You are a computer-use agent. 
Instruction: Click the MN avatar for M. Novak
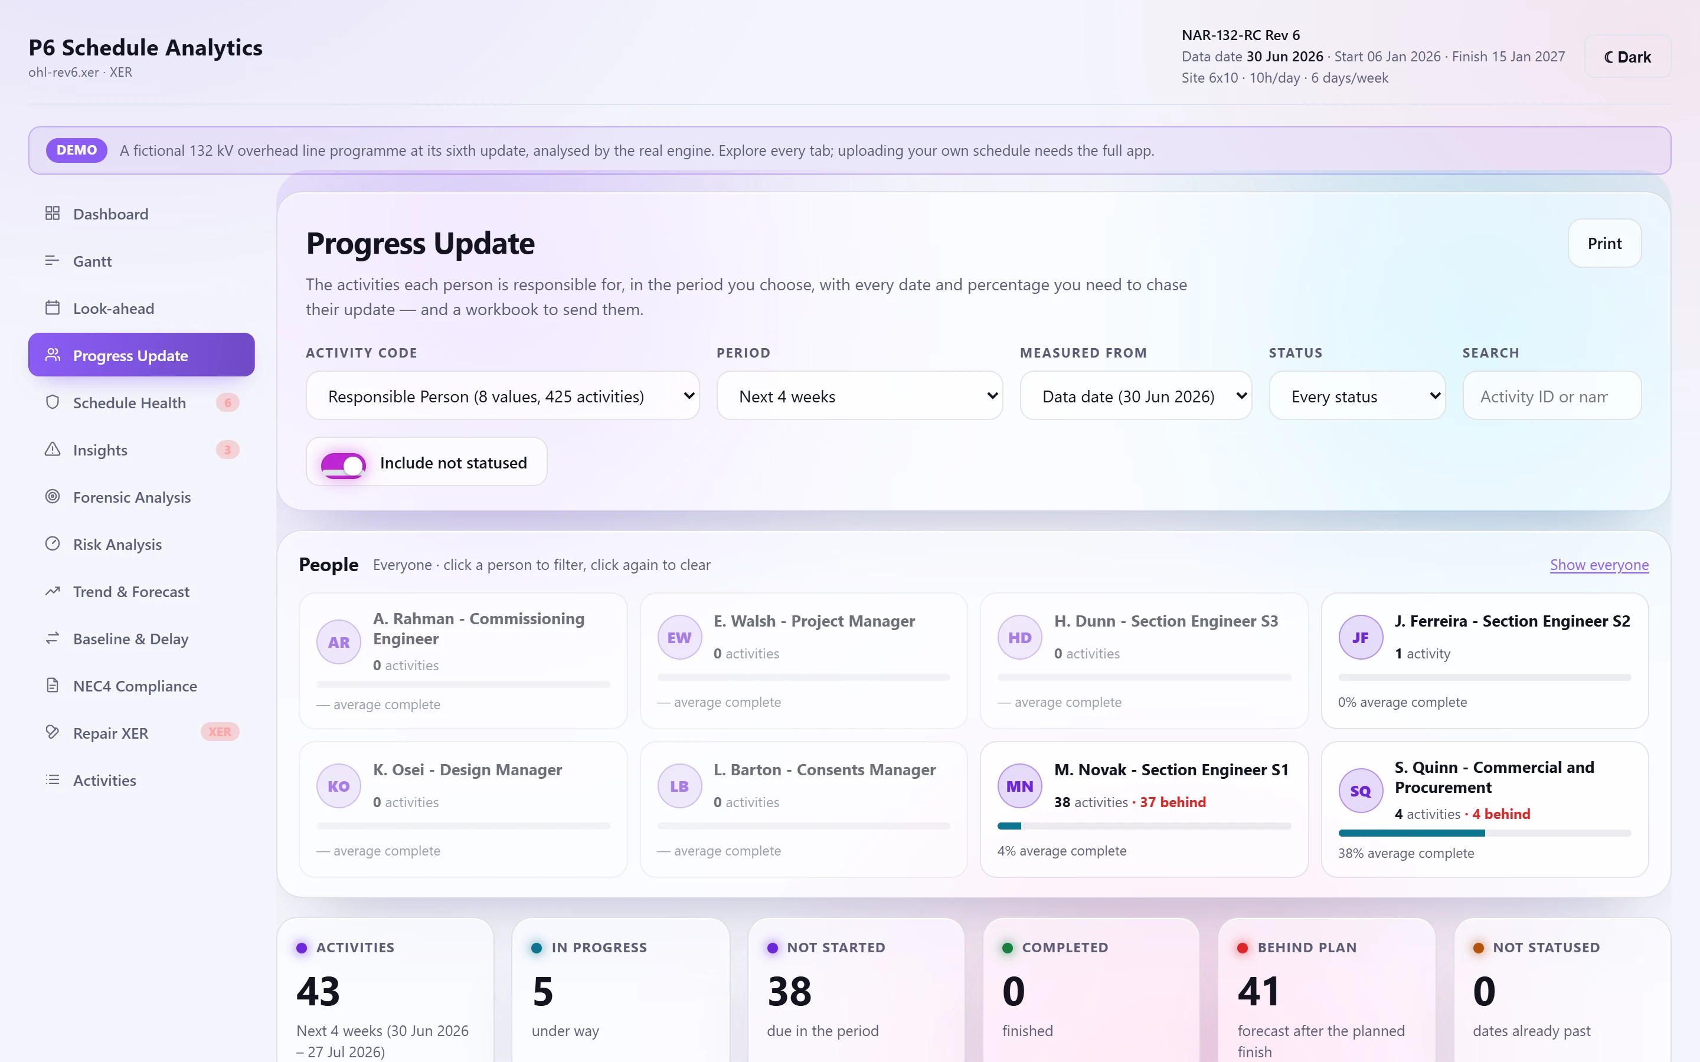[x=1019, y=786]
